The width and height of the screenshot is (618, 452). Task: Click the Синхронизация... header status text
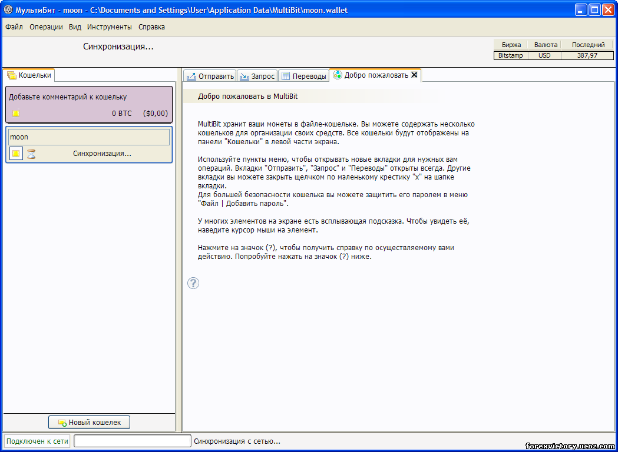point(118,46)
